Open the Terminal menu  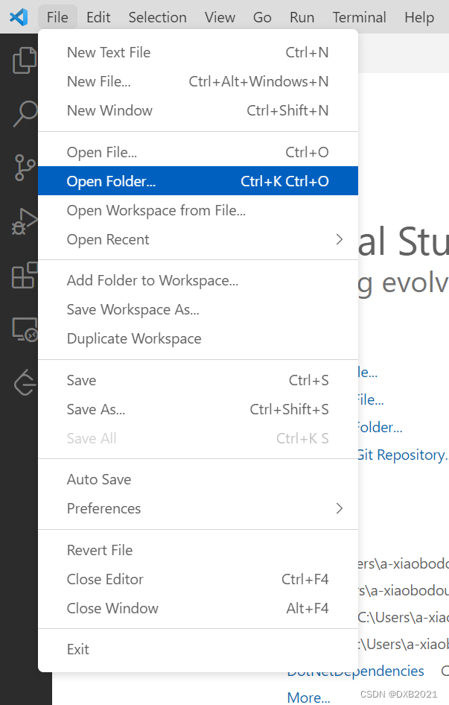(359, 17)
